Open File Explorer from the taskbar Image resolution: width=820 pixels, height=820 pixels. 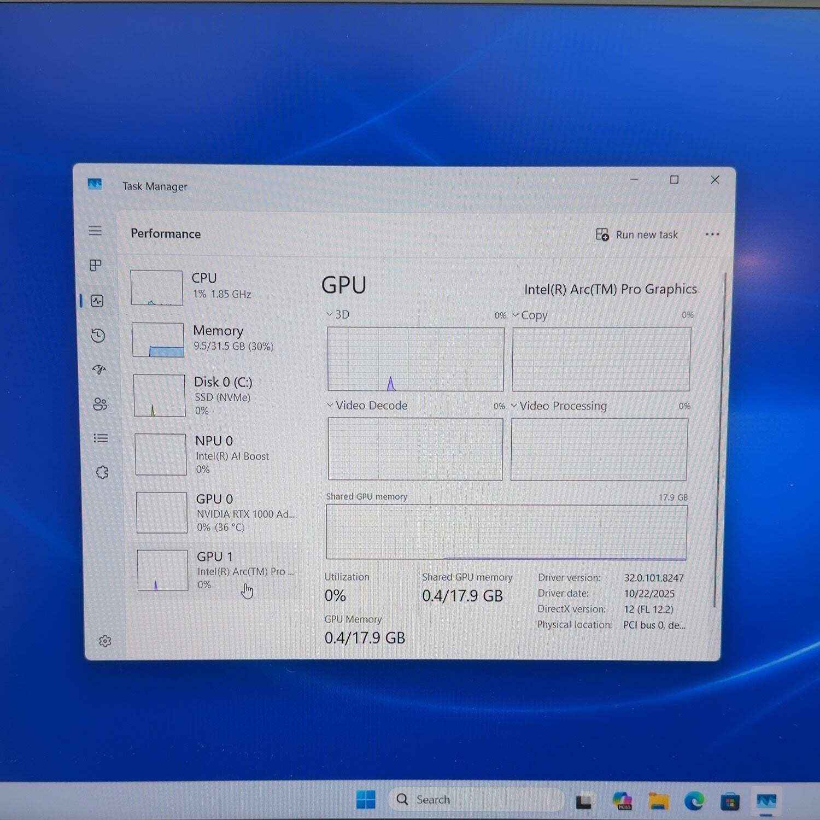click(658, 801)
